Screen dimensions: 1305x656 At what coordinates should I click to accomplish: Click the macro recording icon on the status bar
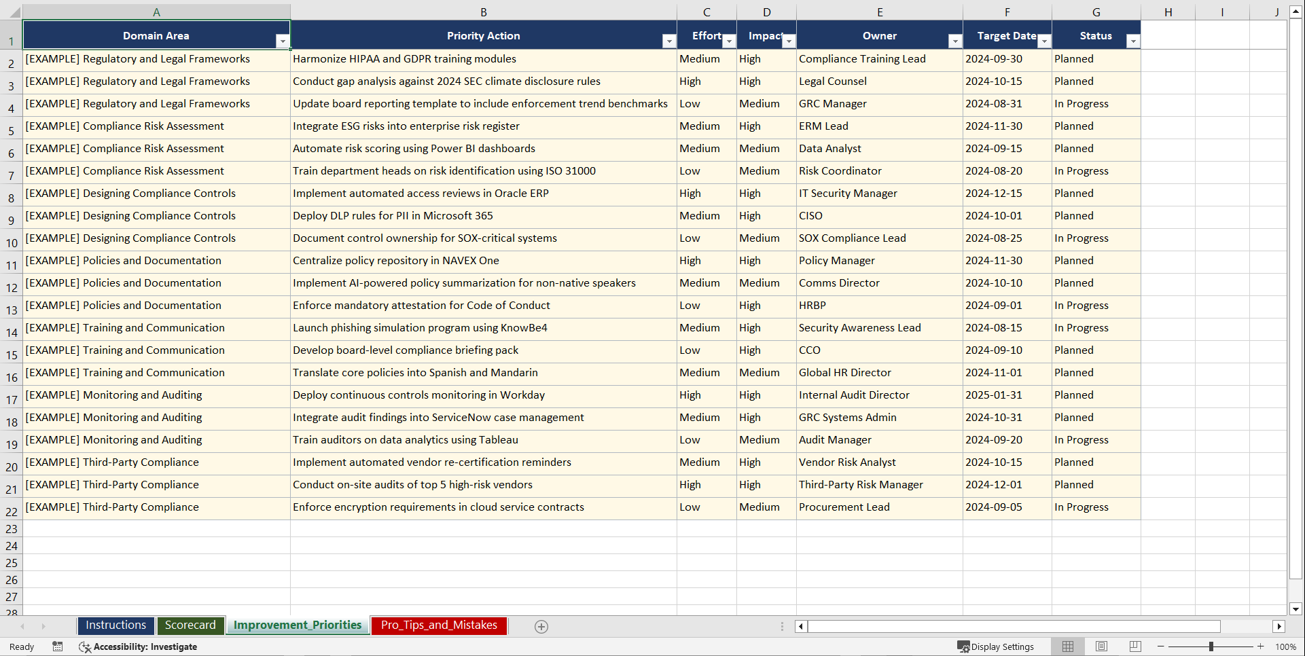(58, 646)
